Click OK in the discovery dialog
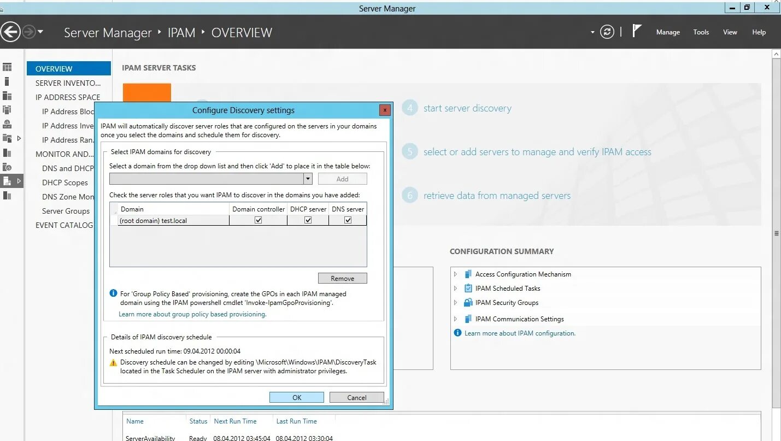 [297, 397]
